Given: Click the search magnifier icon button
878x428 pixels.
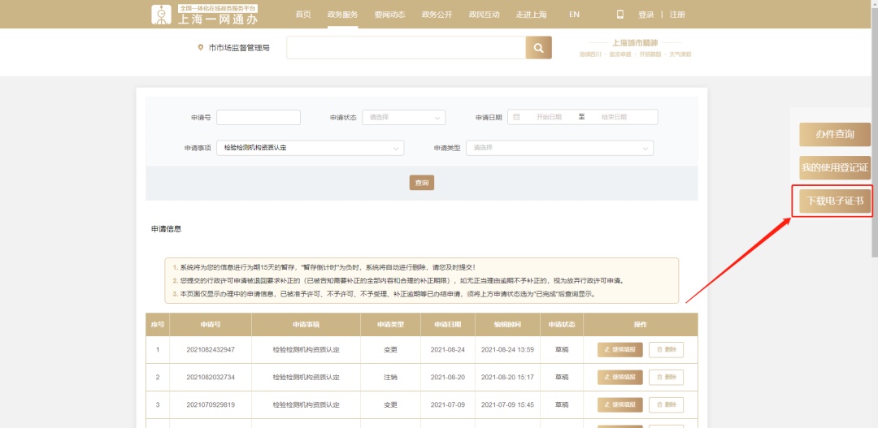Looking at the screenshot, I should point(538,48).
